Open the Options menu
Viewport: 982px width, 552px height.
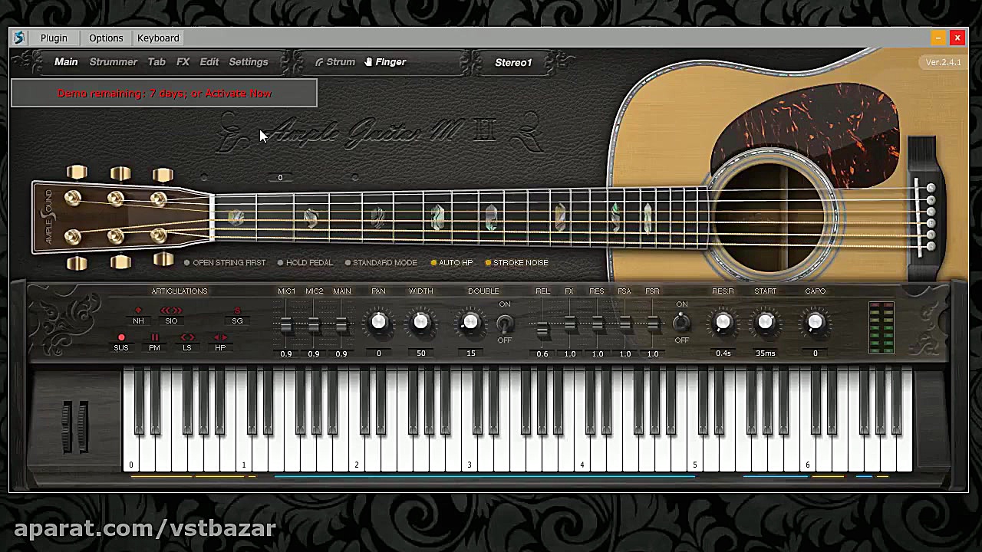click(x=106, y=38)
